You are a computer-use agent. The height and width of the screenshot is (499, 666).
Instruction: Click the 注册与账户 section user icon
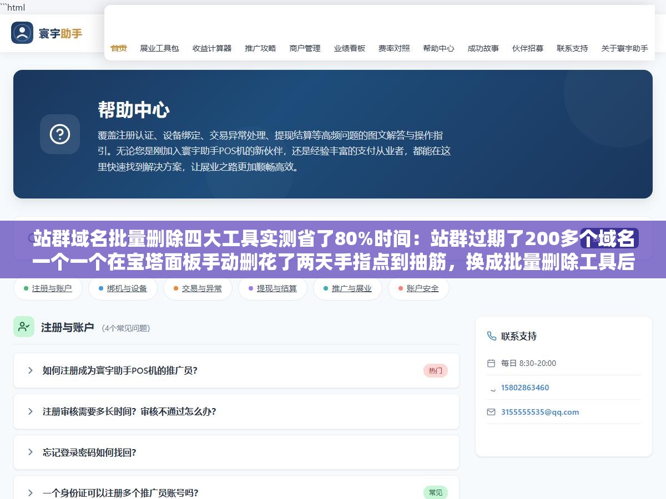click(x=24, y=327)
